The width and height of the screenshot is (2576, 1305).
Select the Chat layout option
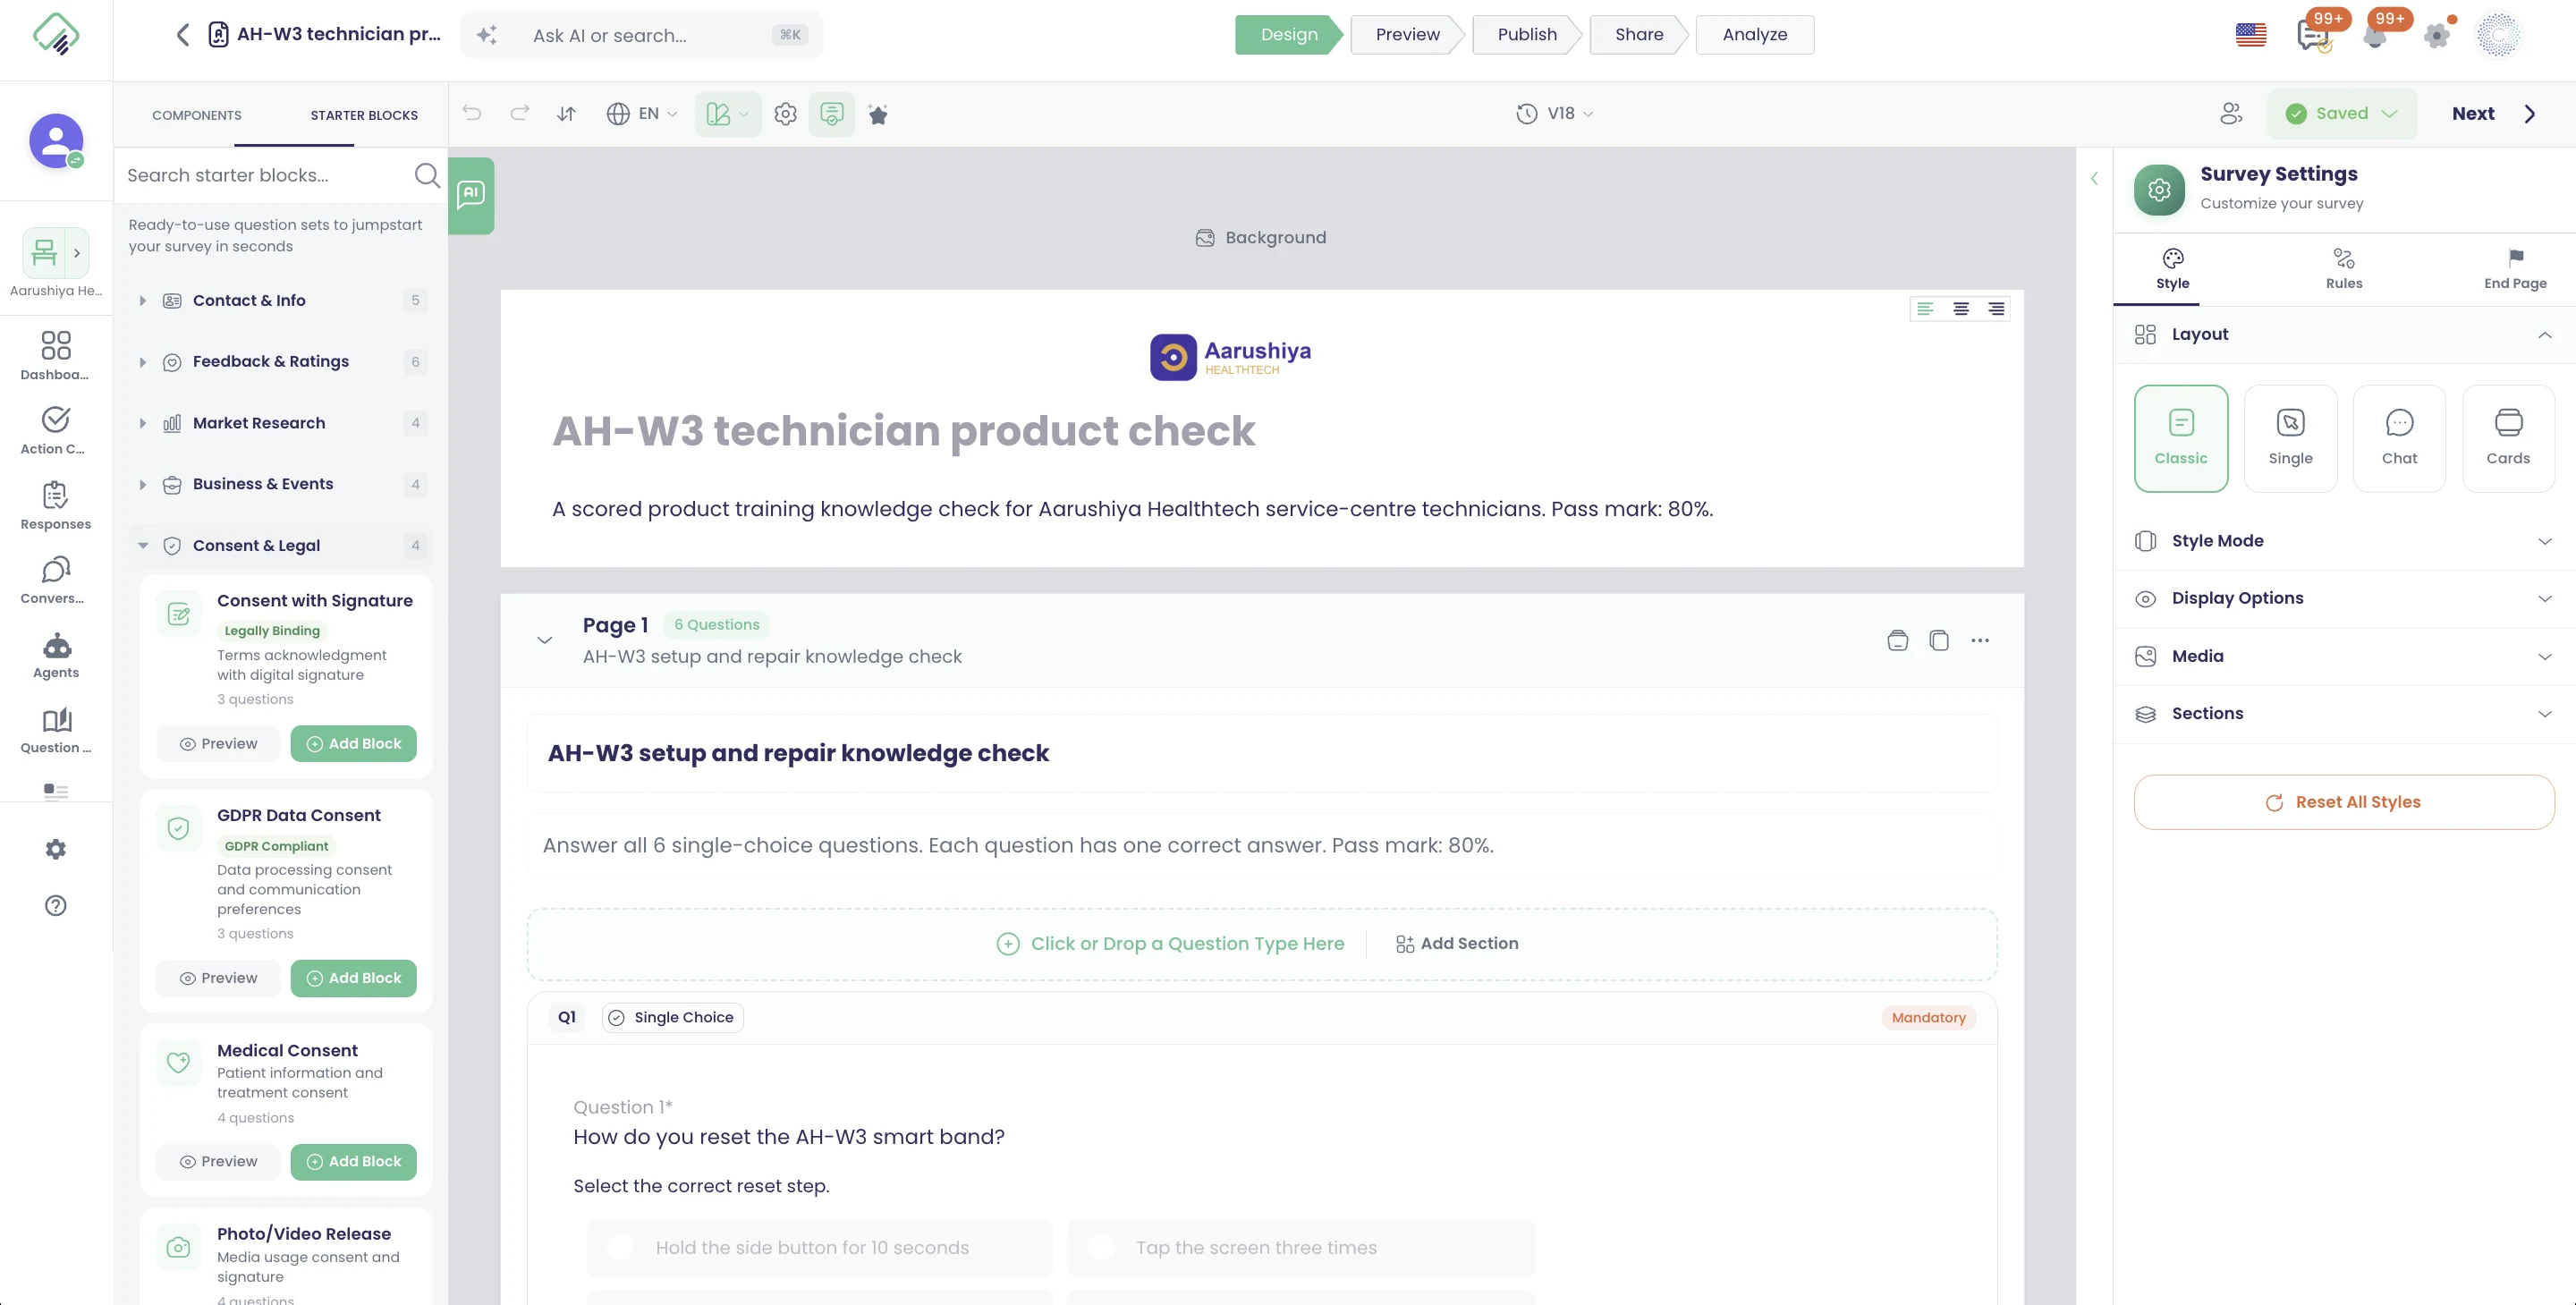pyautogui.click(x=2399, y=438)
